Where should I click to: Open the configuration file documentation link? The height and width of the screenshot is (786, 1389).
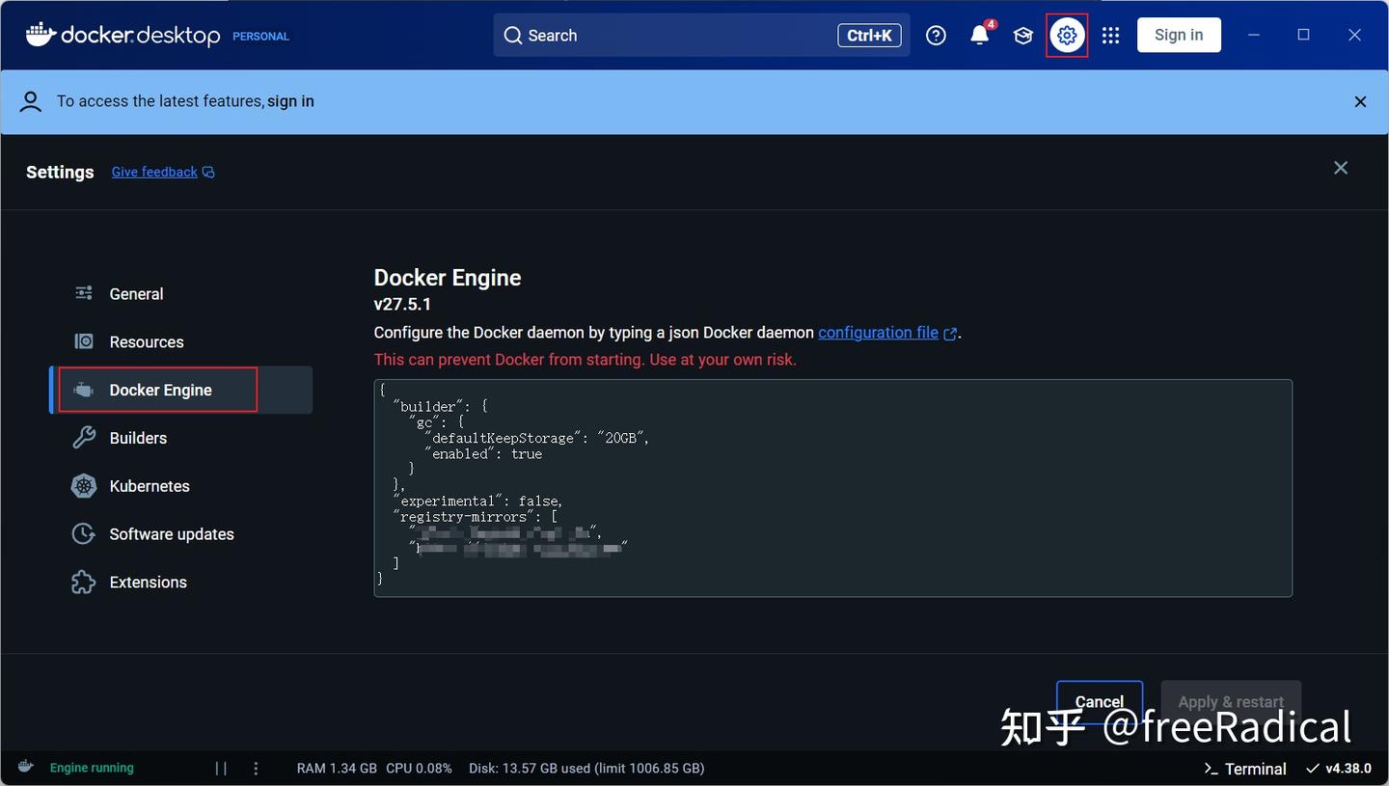pos(878,332)
